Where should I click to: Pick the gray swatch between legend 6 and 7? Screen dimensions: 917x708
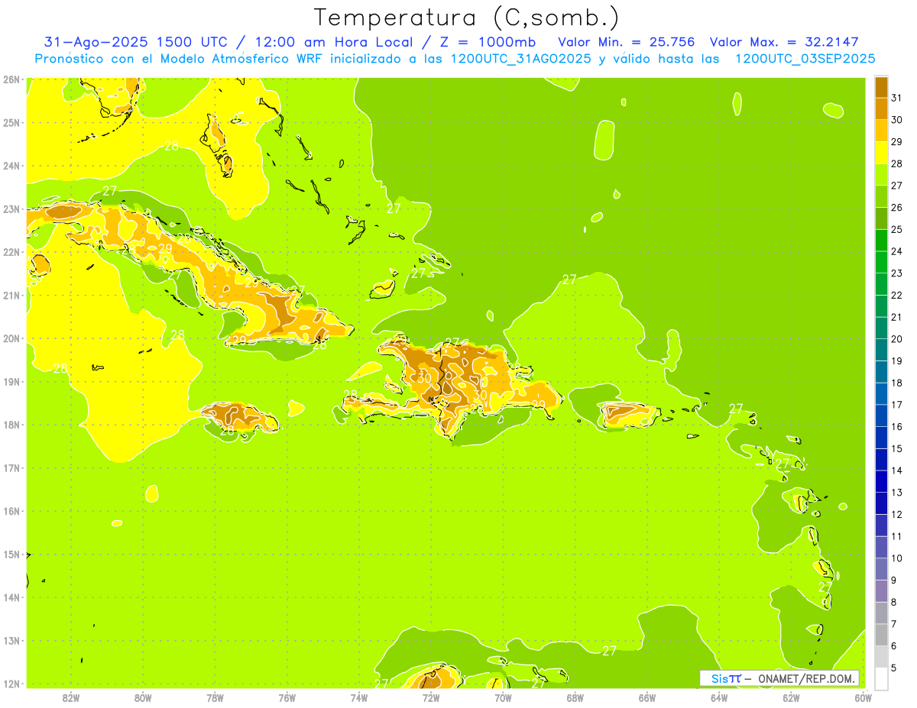[881, 635]
